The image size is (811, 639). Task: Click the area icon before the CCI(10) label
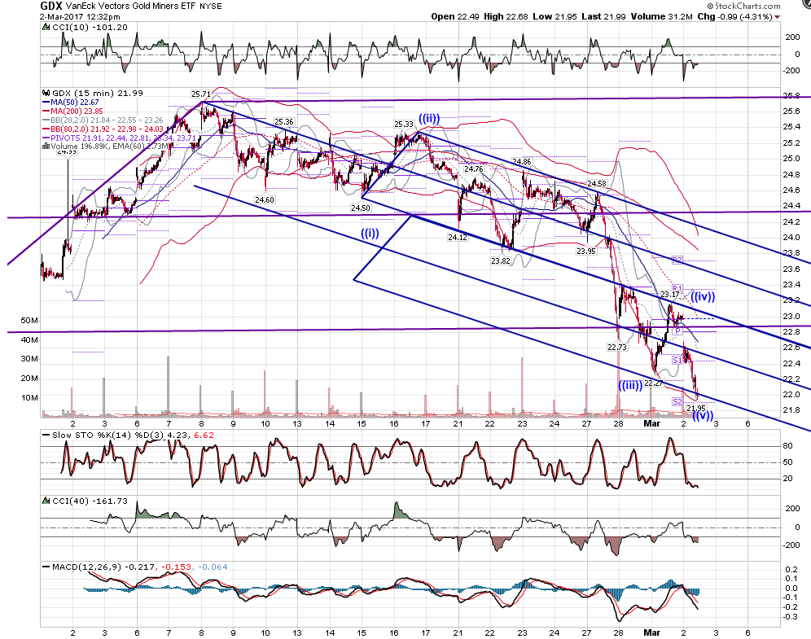point(46,28)
